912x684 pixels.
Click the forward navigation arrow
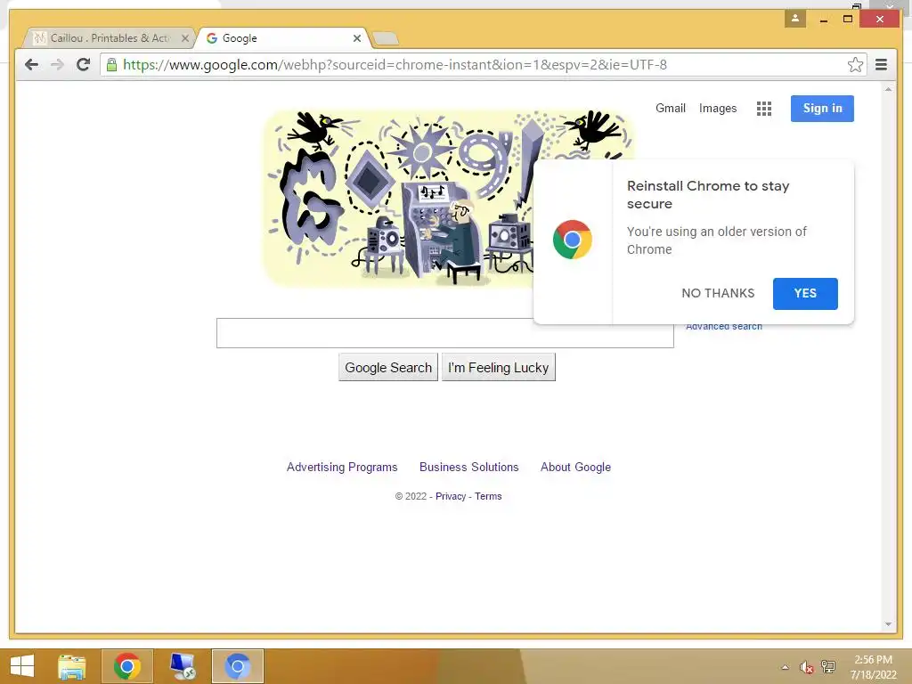[x=57, y=64]
